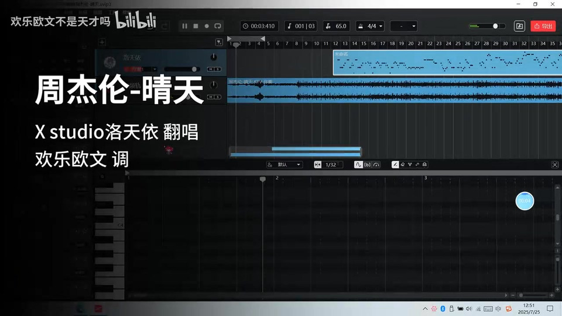Toggle the snap-to-grid icon
Image resolution: width=562 pixels, height=316 pixels.
(x=317, y=164)
